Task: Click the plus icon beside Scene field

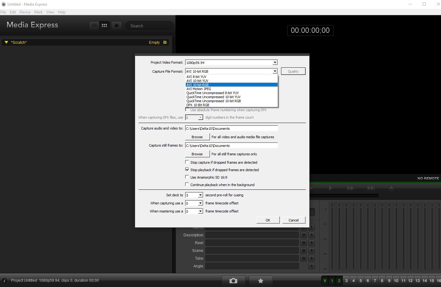Action: point(311,251)
